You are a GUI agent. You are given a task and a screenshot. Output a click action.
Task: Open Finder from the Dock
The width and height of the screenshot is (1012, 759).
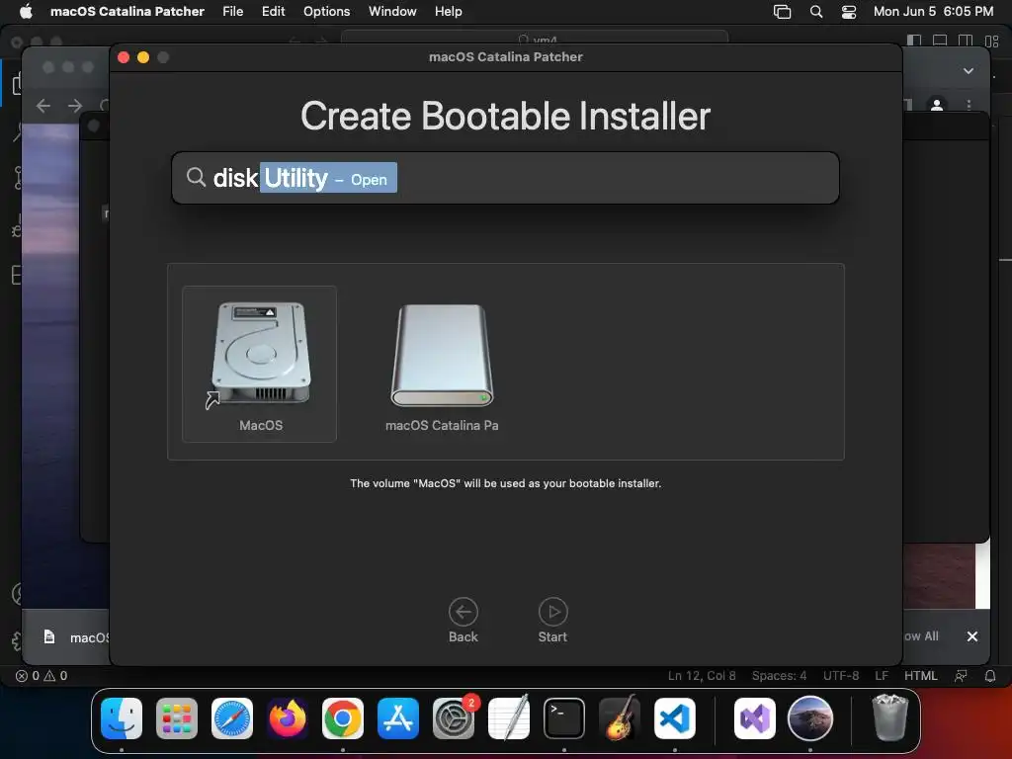coord(122,718)
